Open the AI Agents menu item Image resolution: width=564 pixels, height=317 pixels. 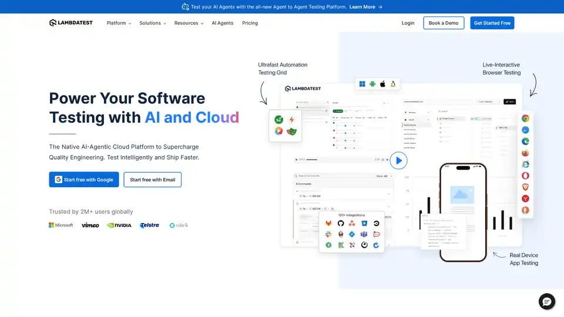pyautogui.click(x=223, y=23)
